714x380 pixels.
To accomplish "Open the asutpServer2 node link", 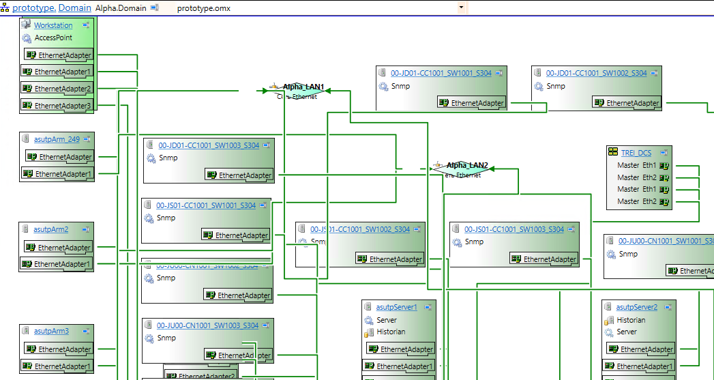I will [x=637, y=307].
